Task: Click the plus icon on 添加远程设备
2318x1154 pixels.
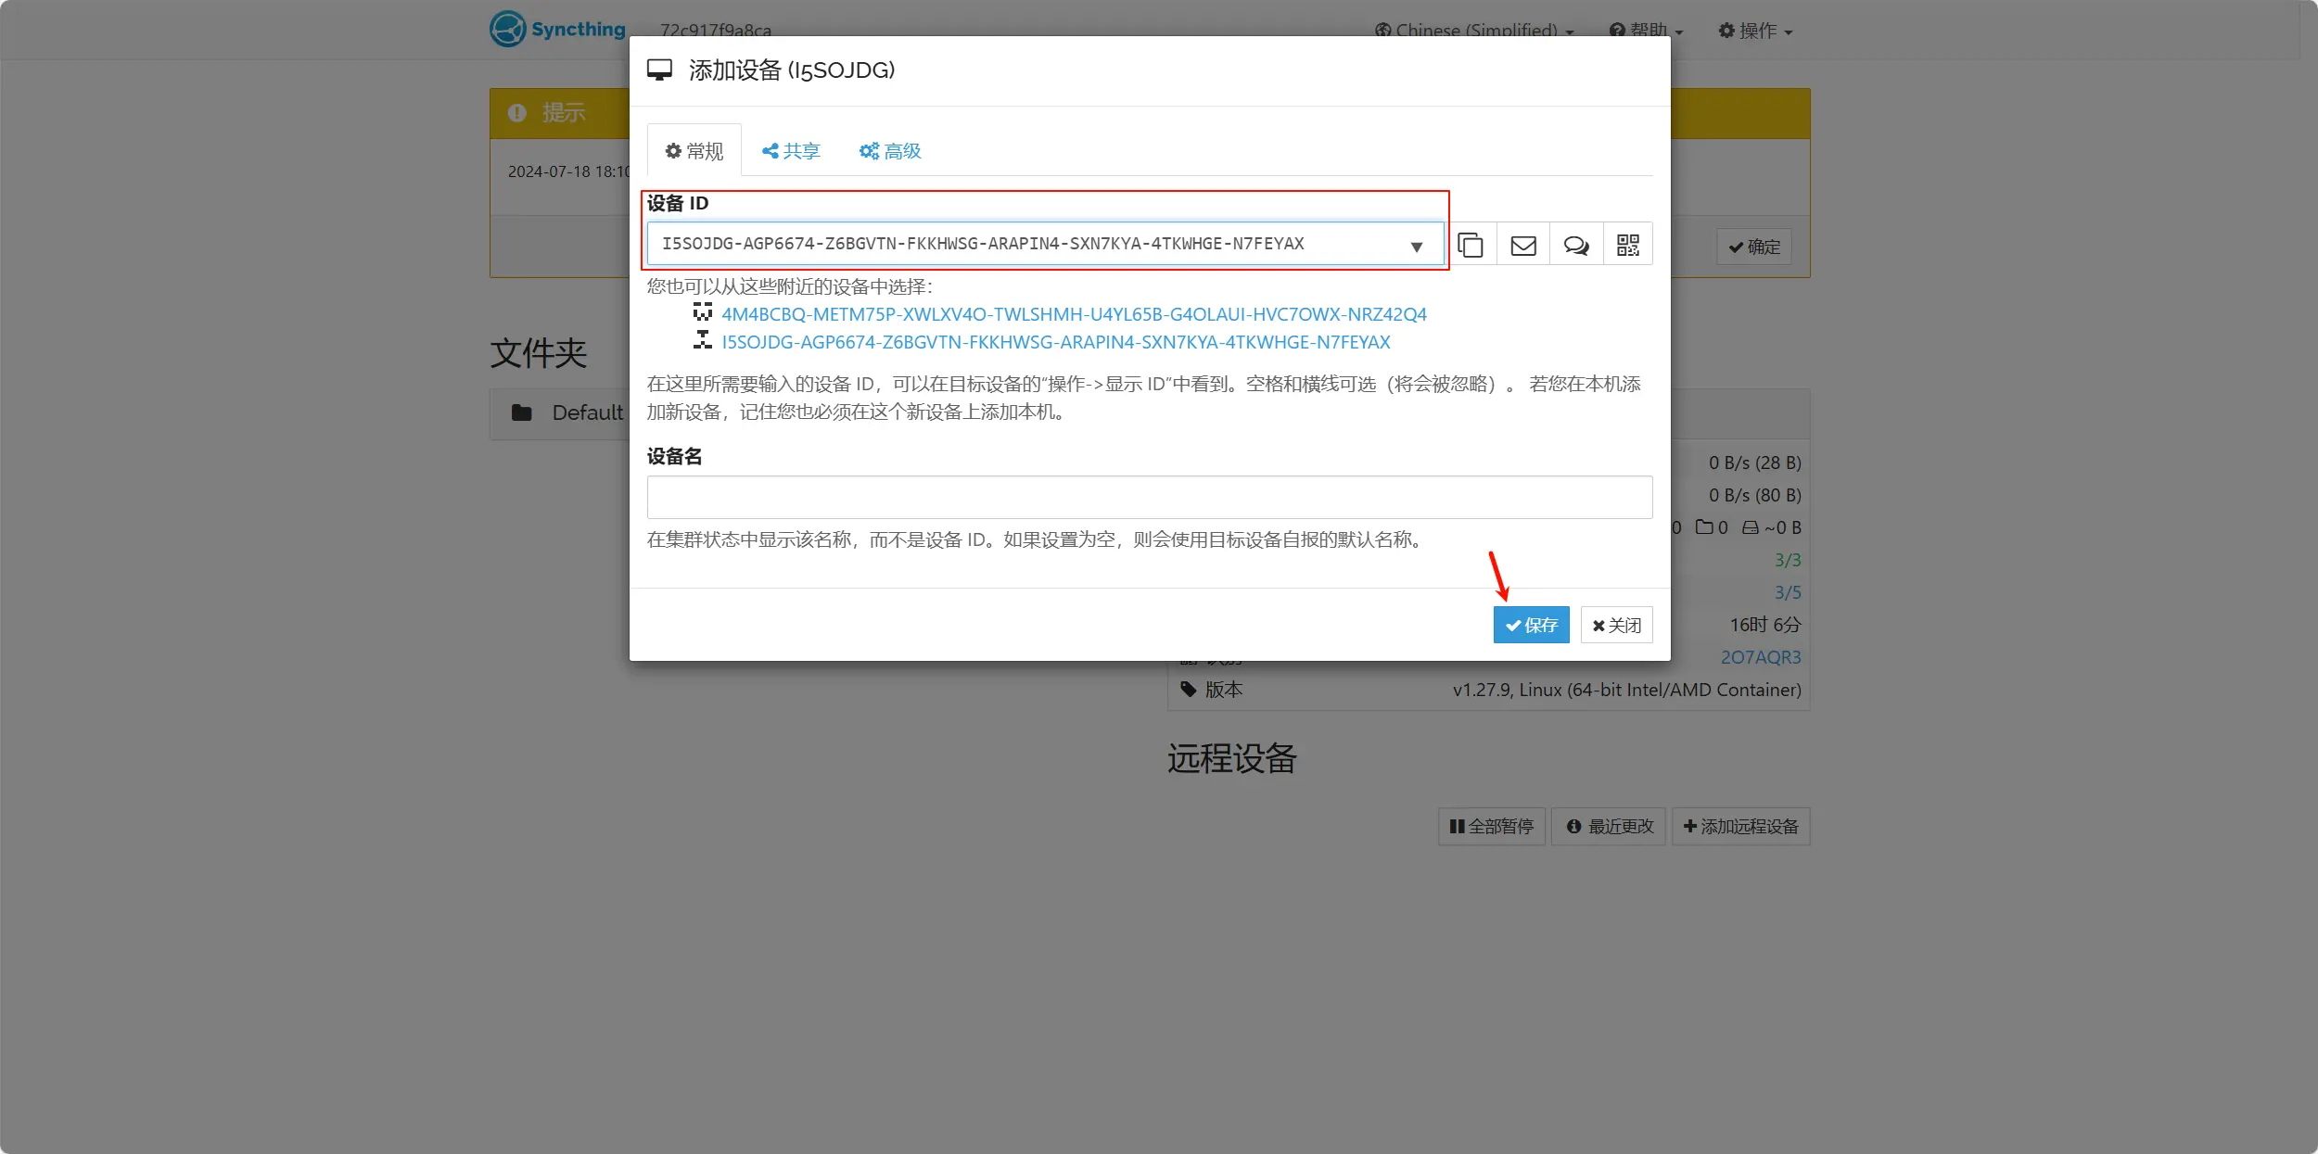Action: pyautogui.click(x=1689, y=826)
